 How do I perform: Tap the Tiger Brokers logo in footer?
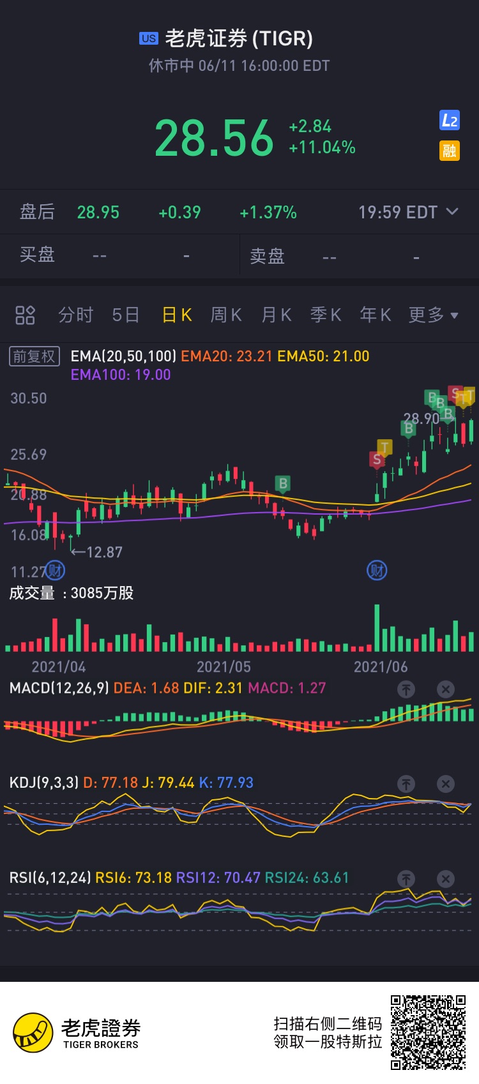(77, 1032)
